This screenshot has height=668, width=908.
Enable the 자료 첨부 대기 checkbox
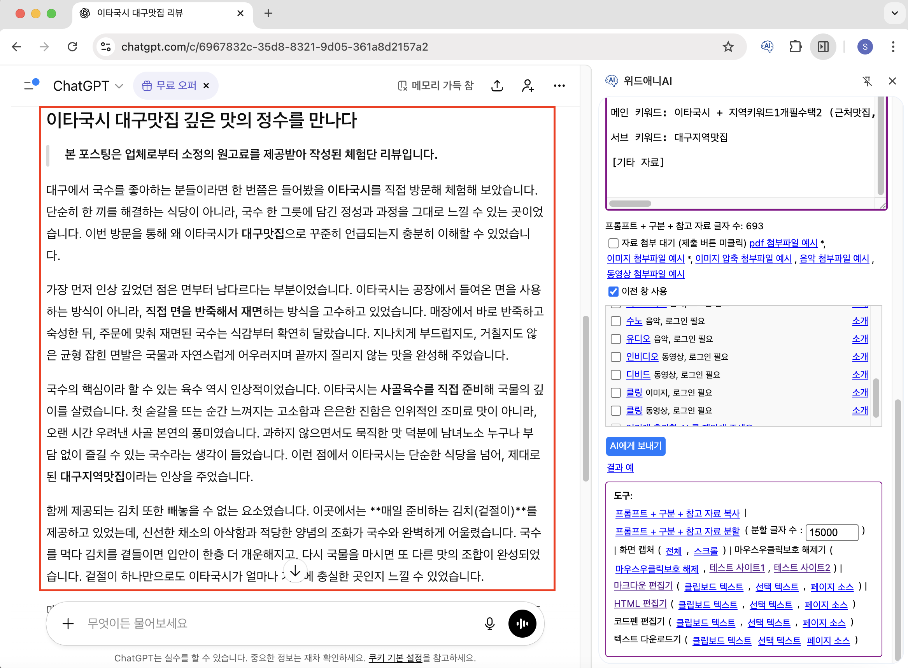click(x=613, y=243)
